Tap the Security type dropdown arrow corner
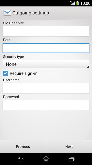 (x=88, y=67)
